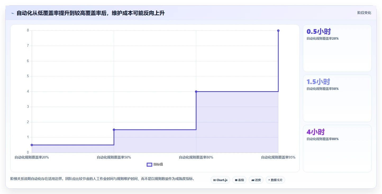Click the data point at 覆盖率50%
The image size is (382, 194).
point(114,130)
